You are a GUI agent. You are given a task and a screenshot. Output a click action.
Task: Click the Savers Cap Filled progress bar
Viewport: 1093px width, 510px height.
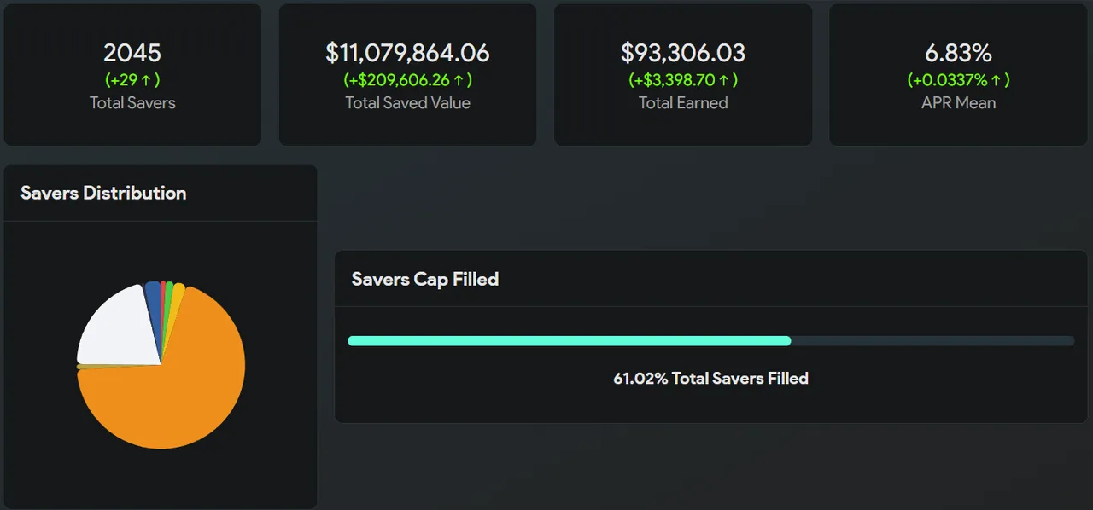710,341
